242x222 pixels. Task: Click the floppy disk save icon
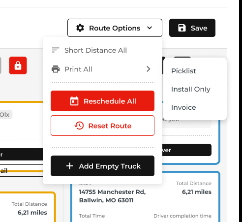[182, 28]
